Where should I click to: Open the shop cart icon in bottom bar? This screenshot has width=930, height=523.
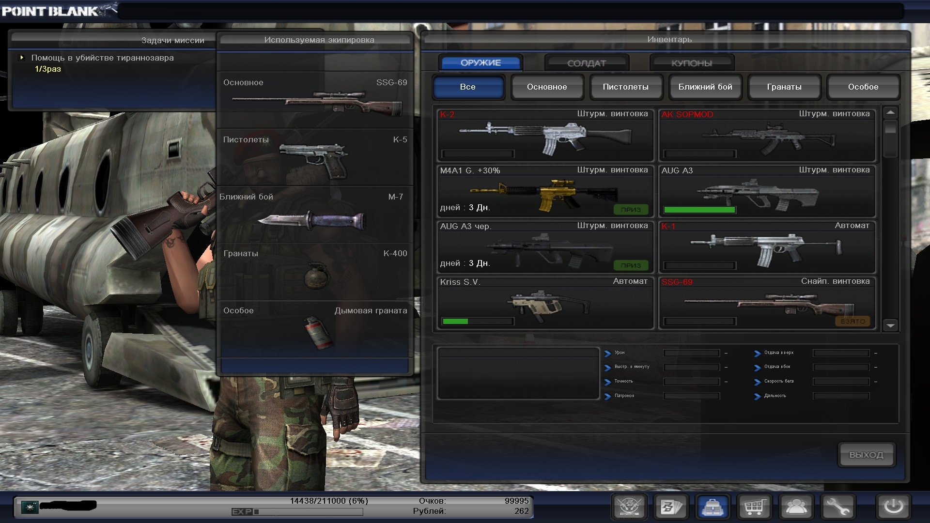click(754, 507)
